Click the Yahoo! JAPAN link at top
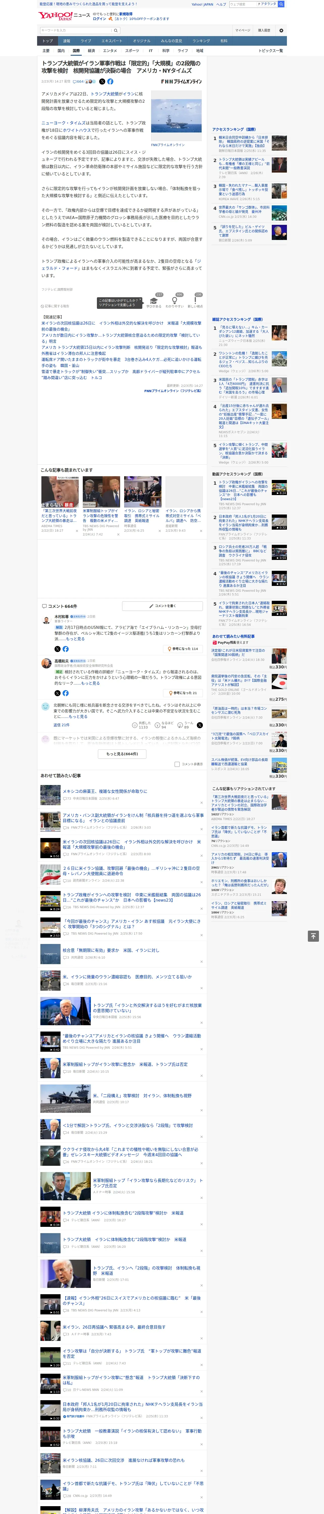 click(x=202, y=4)
